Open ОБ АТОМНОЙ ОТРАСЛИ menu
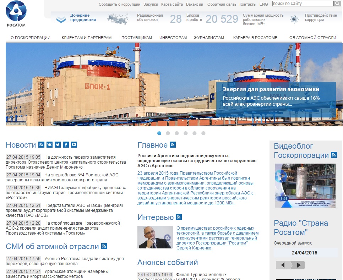This screenshot has width=343, height=280. 313,38
